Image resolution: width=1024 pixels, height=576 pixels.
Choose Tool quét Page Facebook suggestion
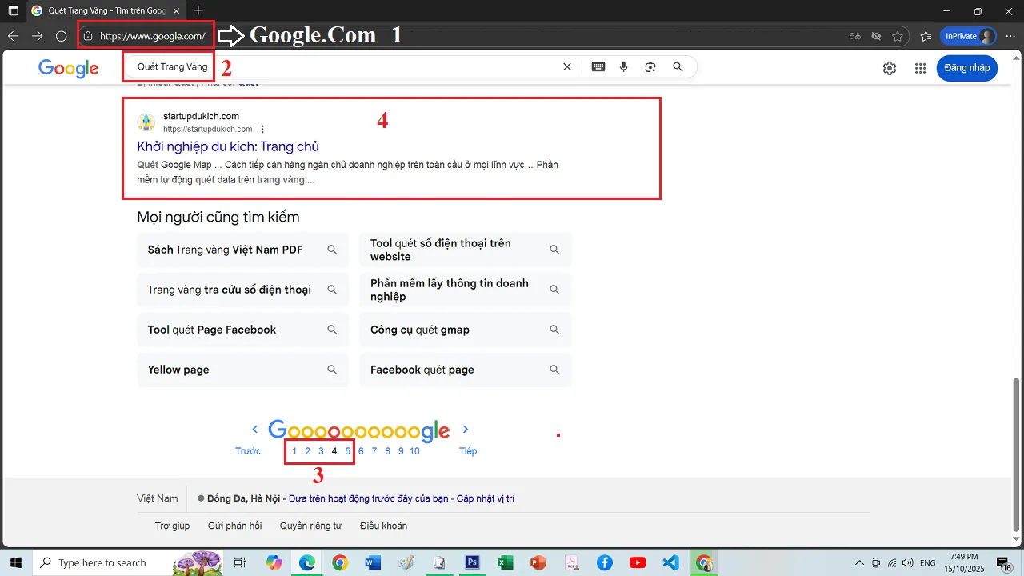[x=243, y=330]
